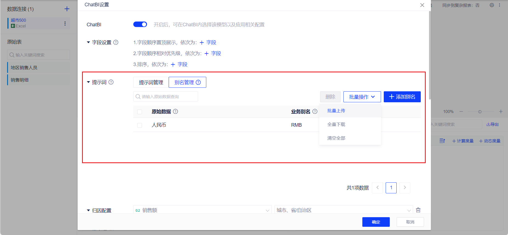Viewport: 508px width, 235px height.
Task: Turn off the ChatBI toggle switch
Action: click(x=140, y=25)
